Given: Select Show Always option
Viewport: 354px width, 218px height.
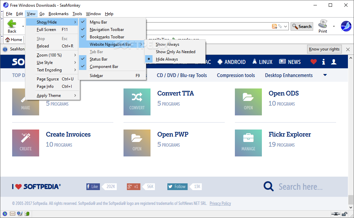Looking at the screenshot, I should [175, 44].
